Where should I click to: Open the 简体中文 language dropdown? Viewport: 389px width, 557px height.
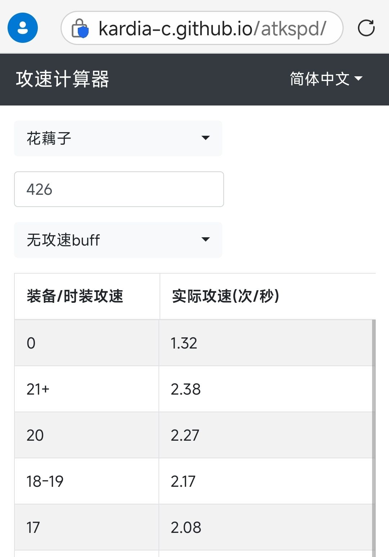[x=326, y=79]
